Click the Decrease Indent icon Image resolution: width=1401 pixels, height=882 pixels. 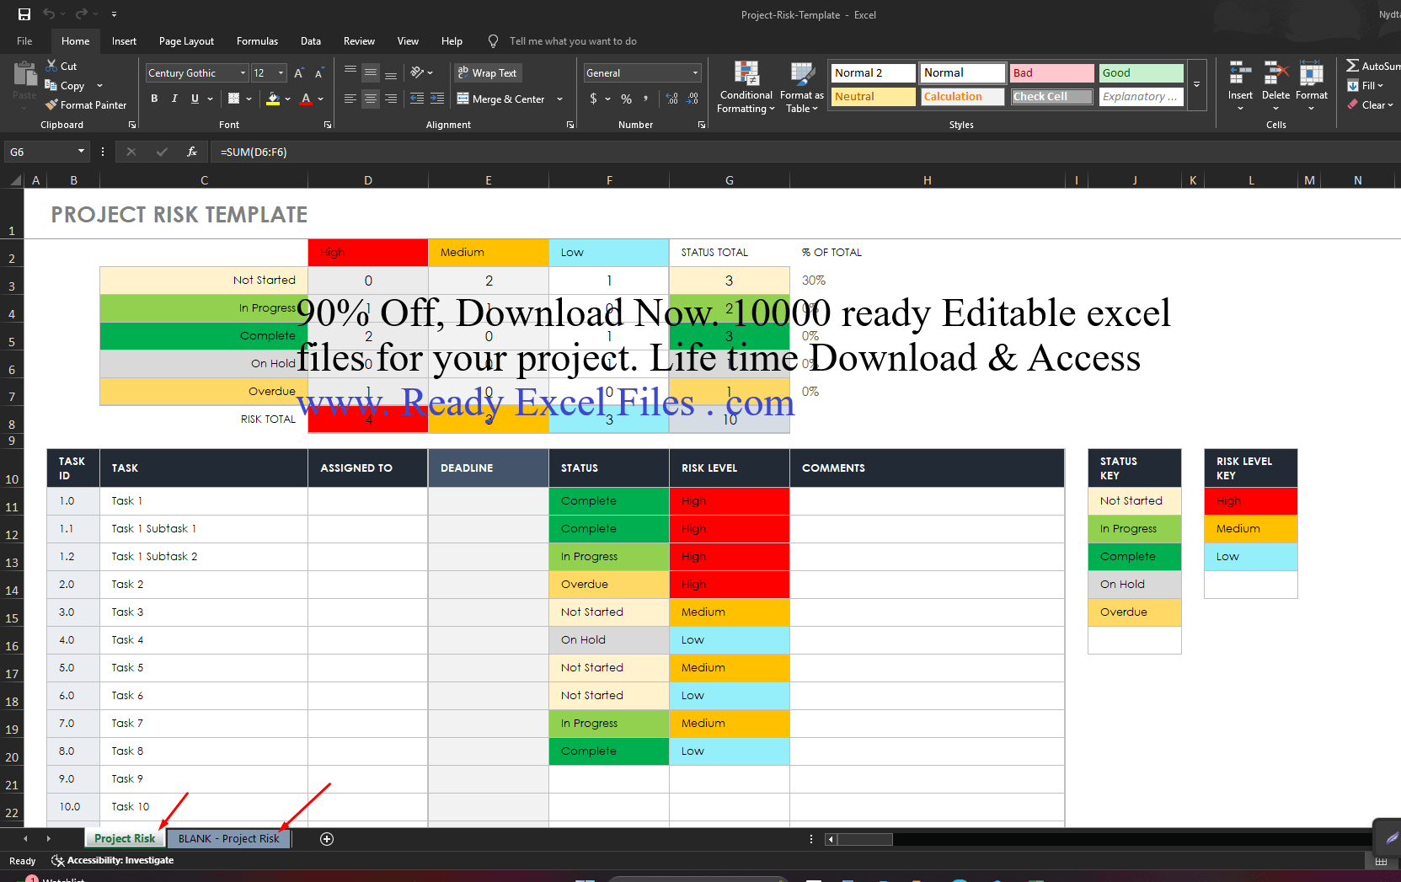[x=417, y=99]
